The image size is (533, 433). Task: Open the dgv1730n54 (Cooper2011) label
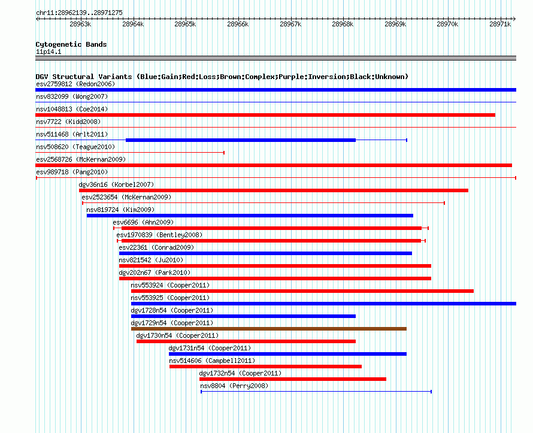(x=177, y=335)
